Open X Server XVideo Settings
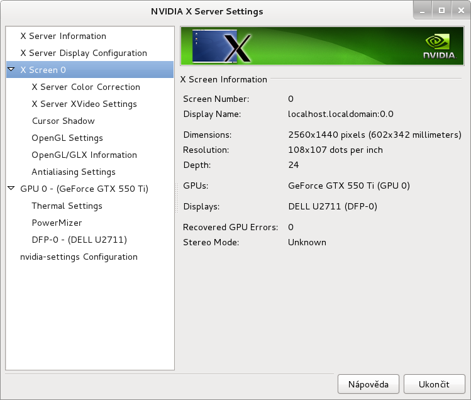 (x=84, y=104)
